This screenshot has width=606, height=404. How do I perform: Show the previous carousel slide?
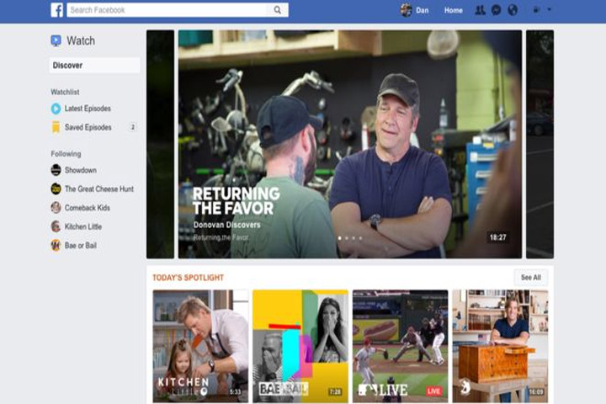pos(161,144)
